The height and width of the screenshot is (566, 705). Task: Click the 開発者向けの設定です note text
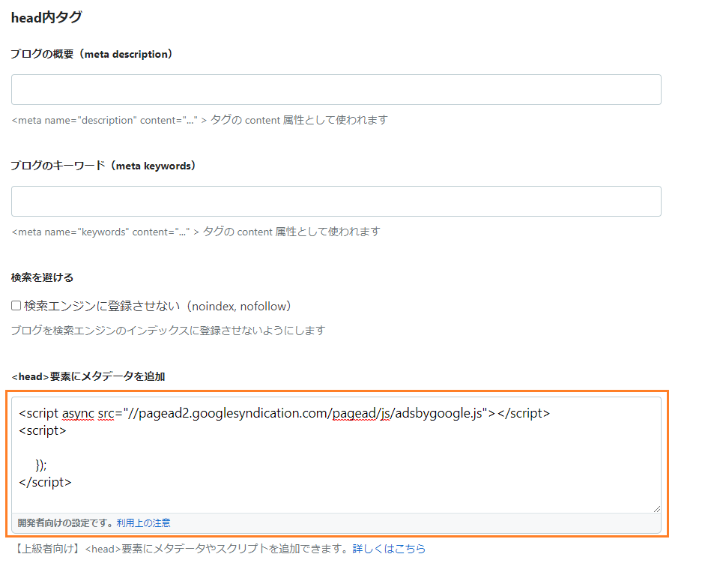click(67, 523)
